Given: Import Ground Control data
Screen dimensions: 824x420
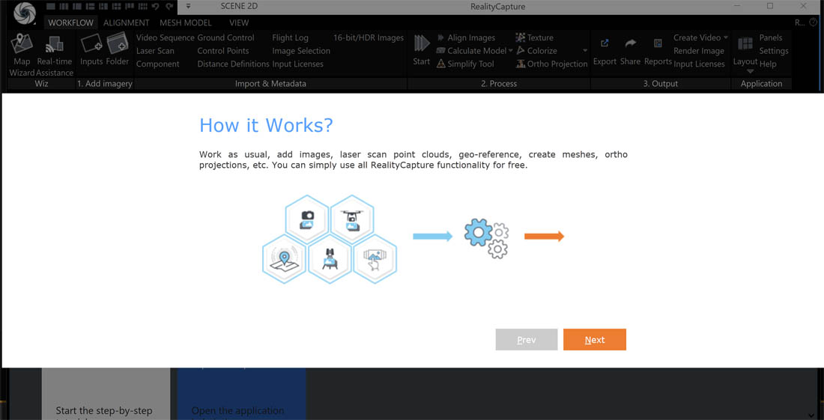Looking at the screenshot, I should [x=225, y=37].
